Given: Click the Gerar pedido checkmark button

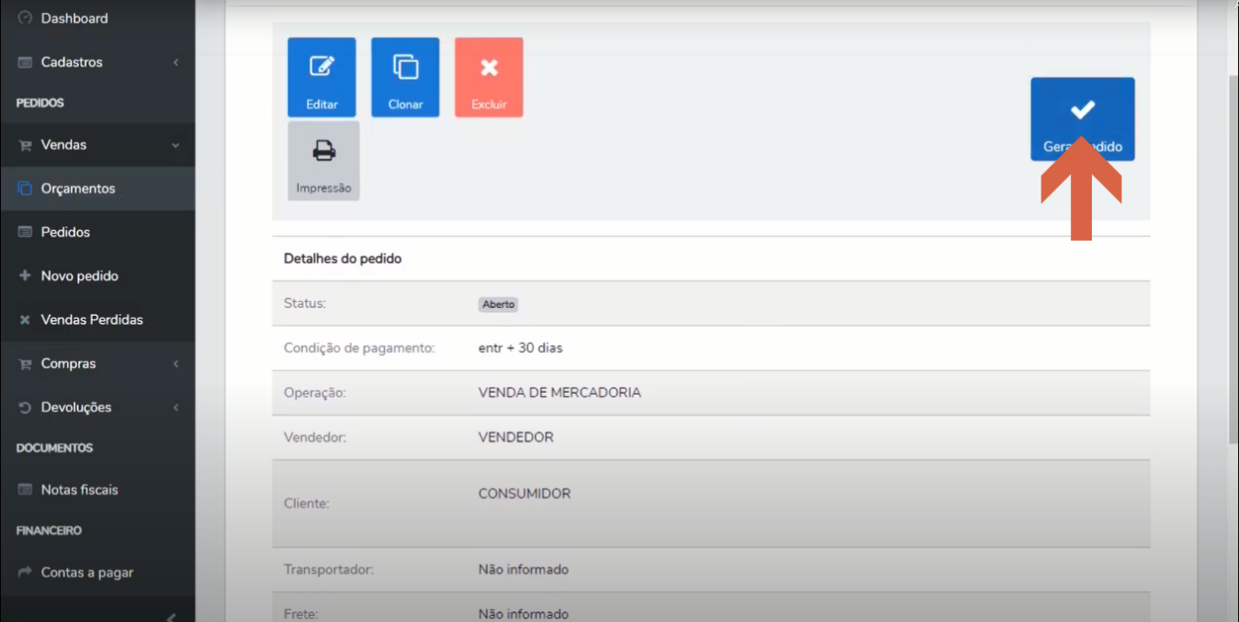Looking at the screenshot, I should point(1082,119).
